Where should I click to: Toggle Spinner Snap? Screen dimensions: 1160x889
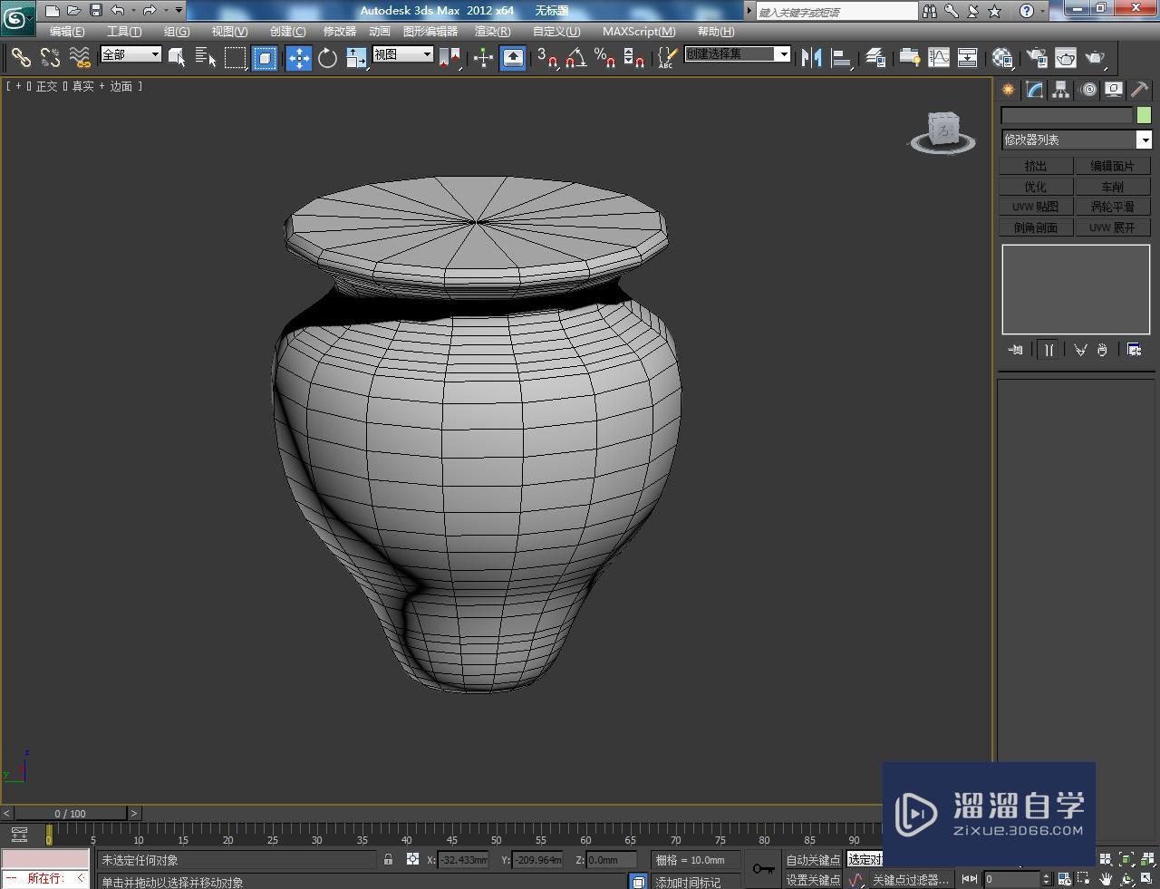coord(634,58)
